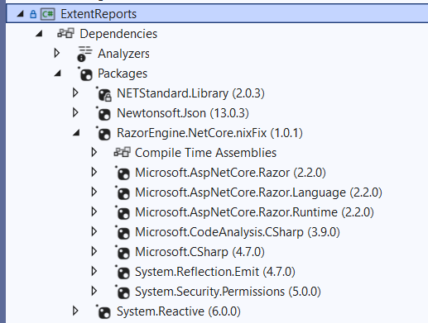Click the Compile Time Assemblies icon
This screenshot has height=323, width=428.
pos(123,152)
